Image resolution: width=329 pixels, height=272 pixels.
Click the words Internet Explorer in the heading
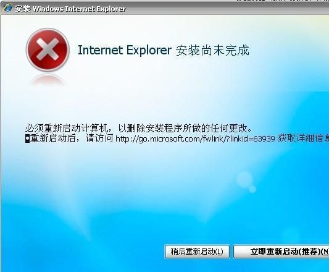(x=125, y=50)
